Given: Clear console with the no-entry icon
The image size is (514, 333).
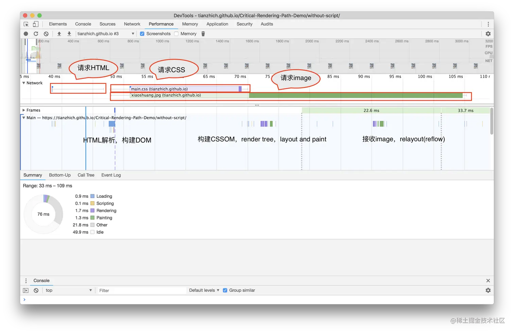Looking at the screenshot, I should [36, 291].
